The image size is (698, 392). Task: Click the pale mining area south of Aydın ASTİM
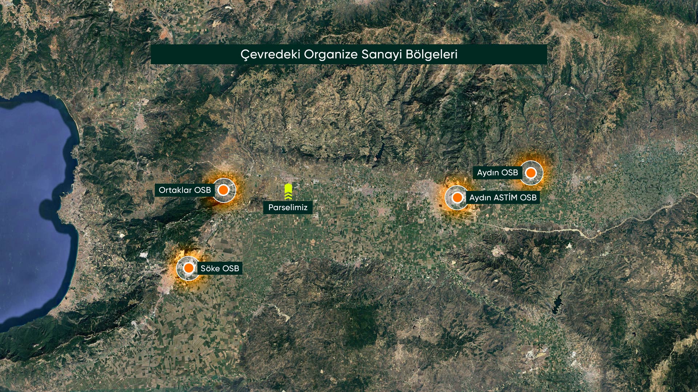pos(497,250)
